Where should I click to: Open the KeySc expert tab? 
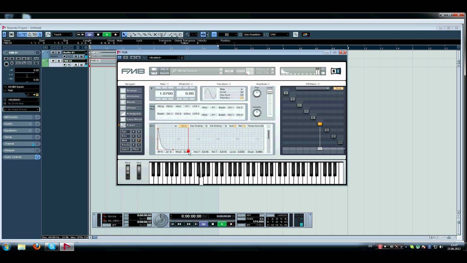pyautogui.click(x=125, y=145)
